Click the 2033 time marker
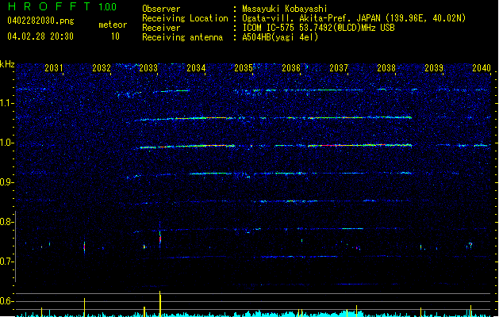The image size is (499, 317). (x=148, y=68)
